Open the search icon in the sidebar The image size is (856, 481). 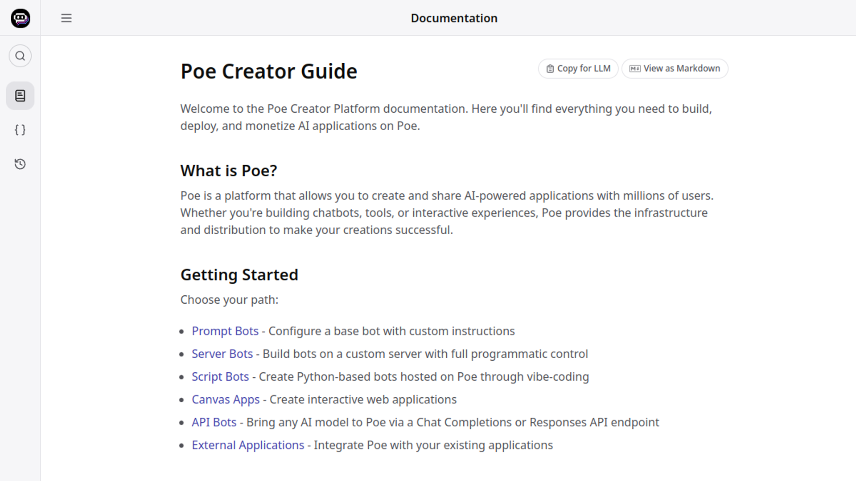[20, 56]
